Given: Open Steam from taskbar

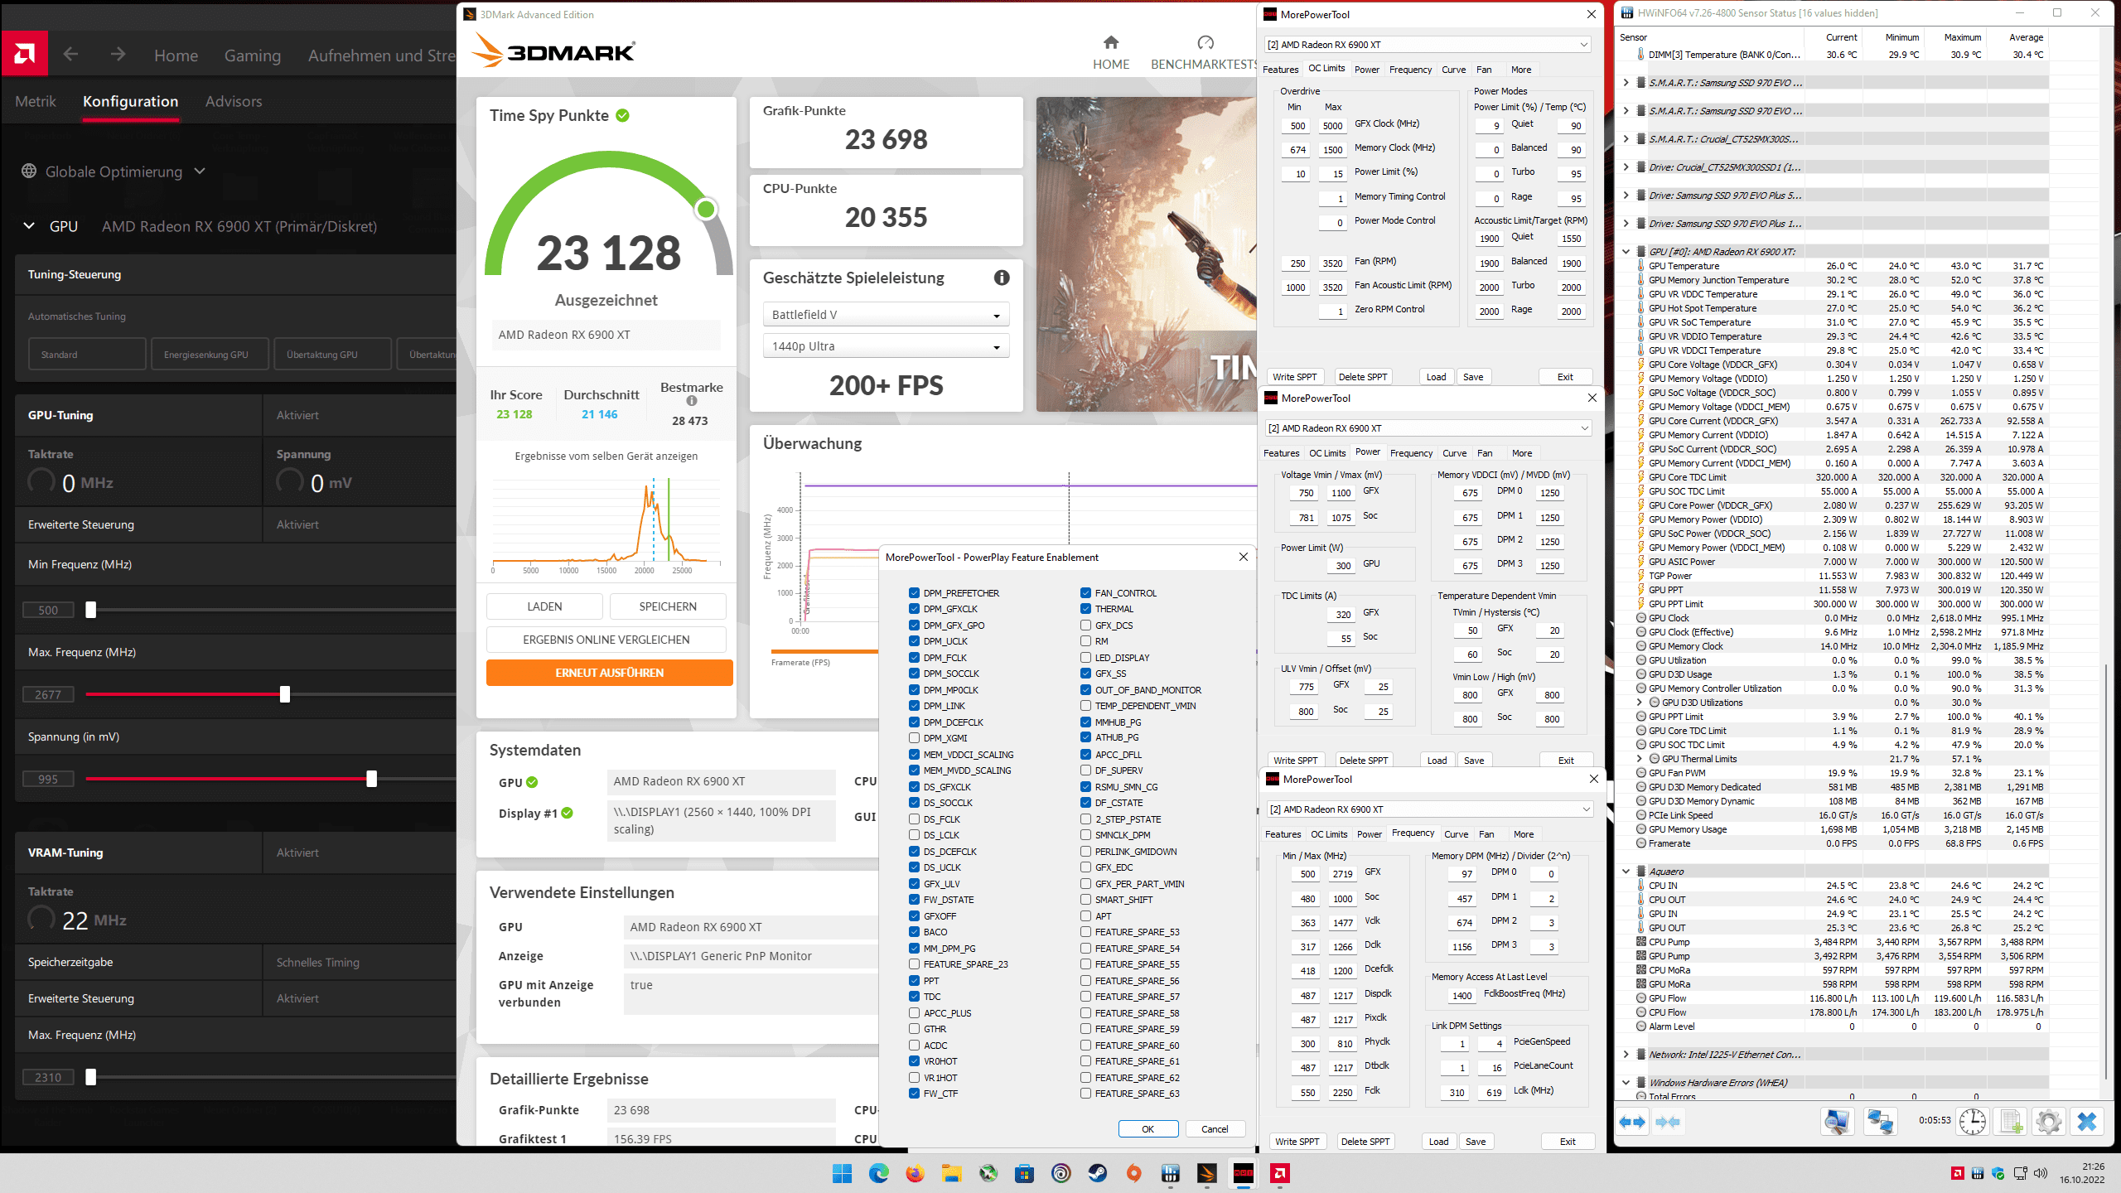Looking at the screenshot, I should coord(1098,1173).
